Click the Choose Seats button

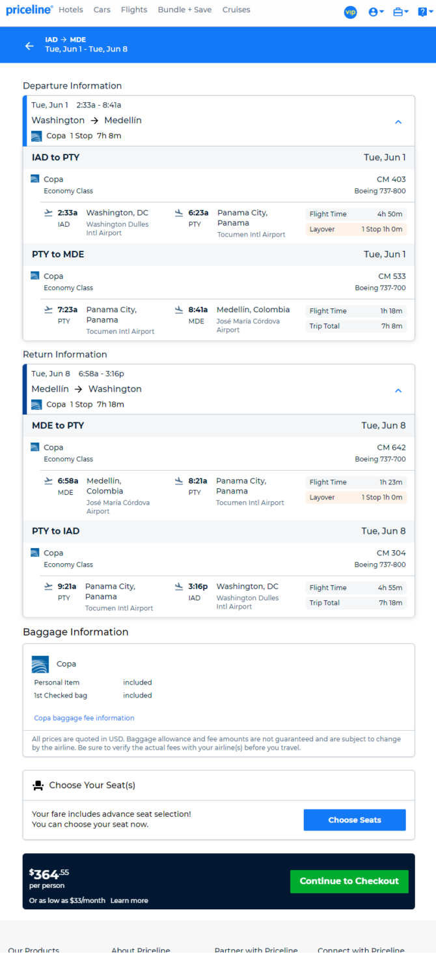click(355, 820)
